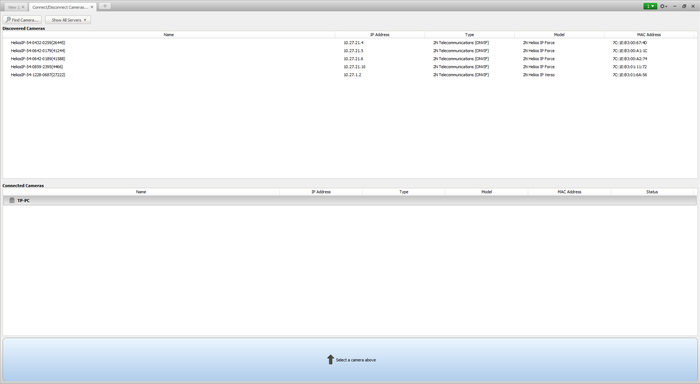Sort connected cameras by Status column
700x384 pixels.
pos(652,192)
